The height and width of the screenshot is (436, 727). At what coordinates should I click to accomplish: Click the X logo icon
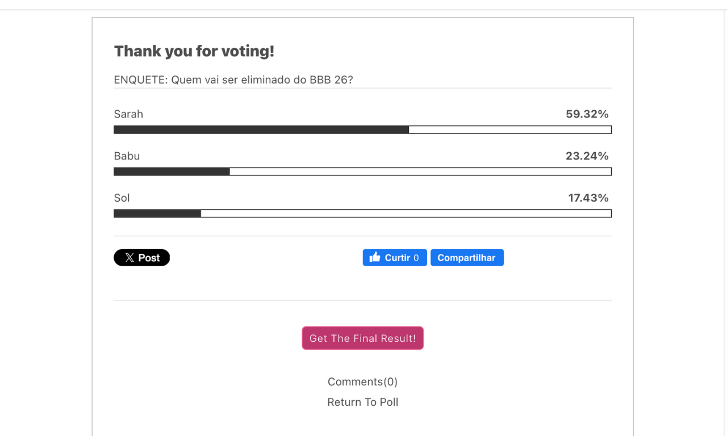click(x=129, y=258)
